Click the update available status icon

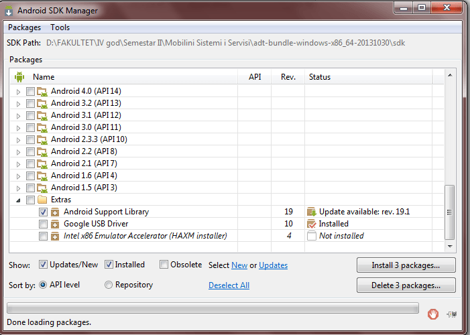coord(312,212)
